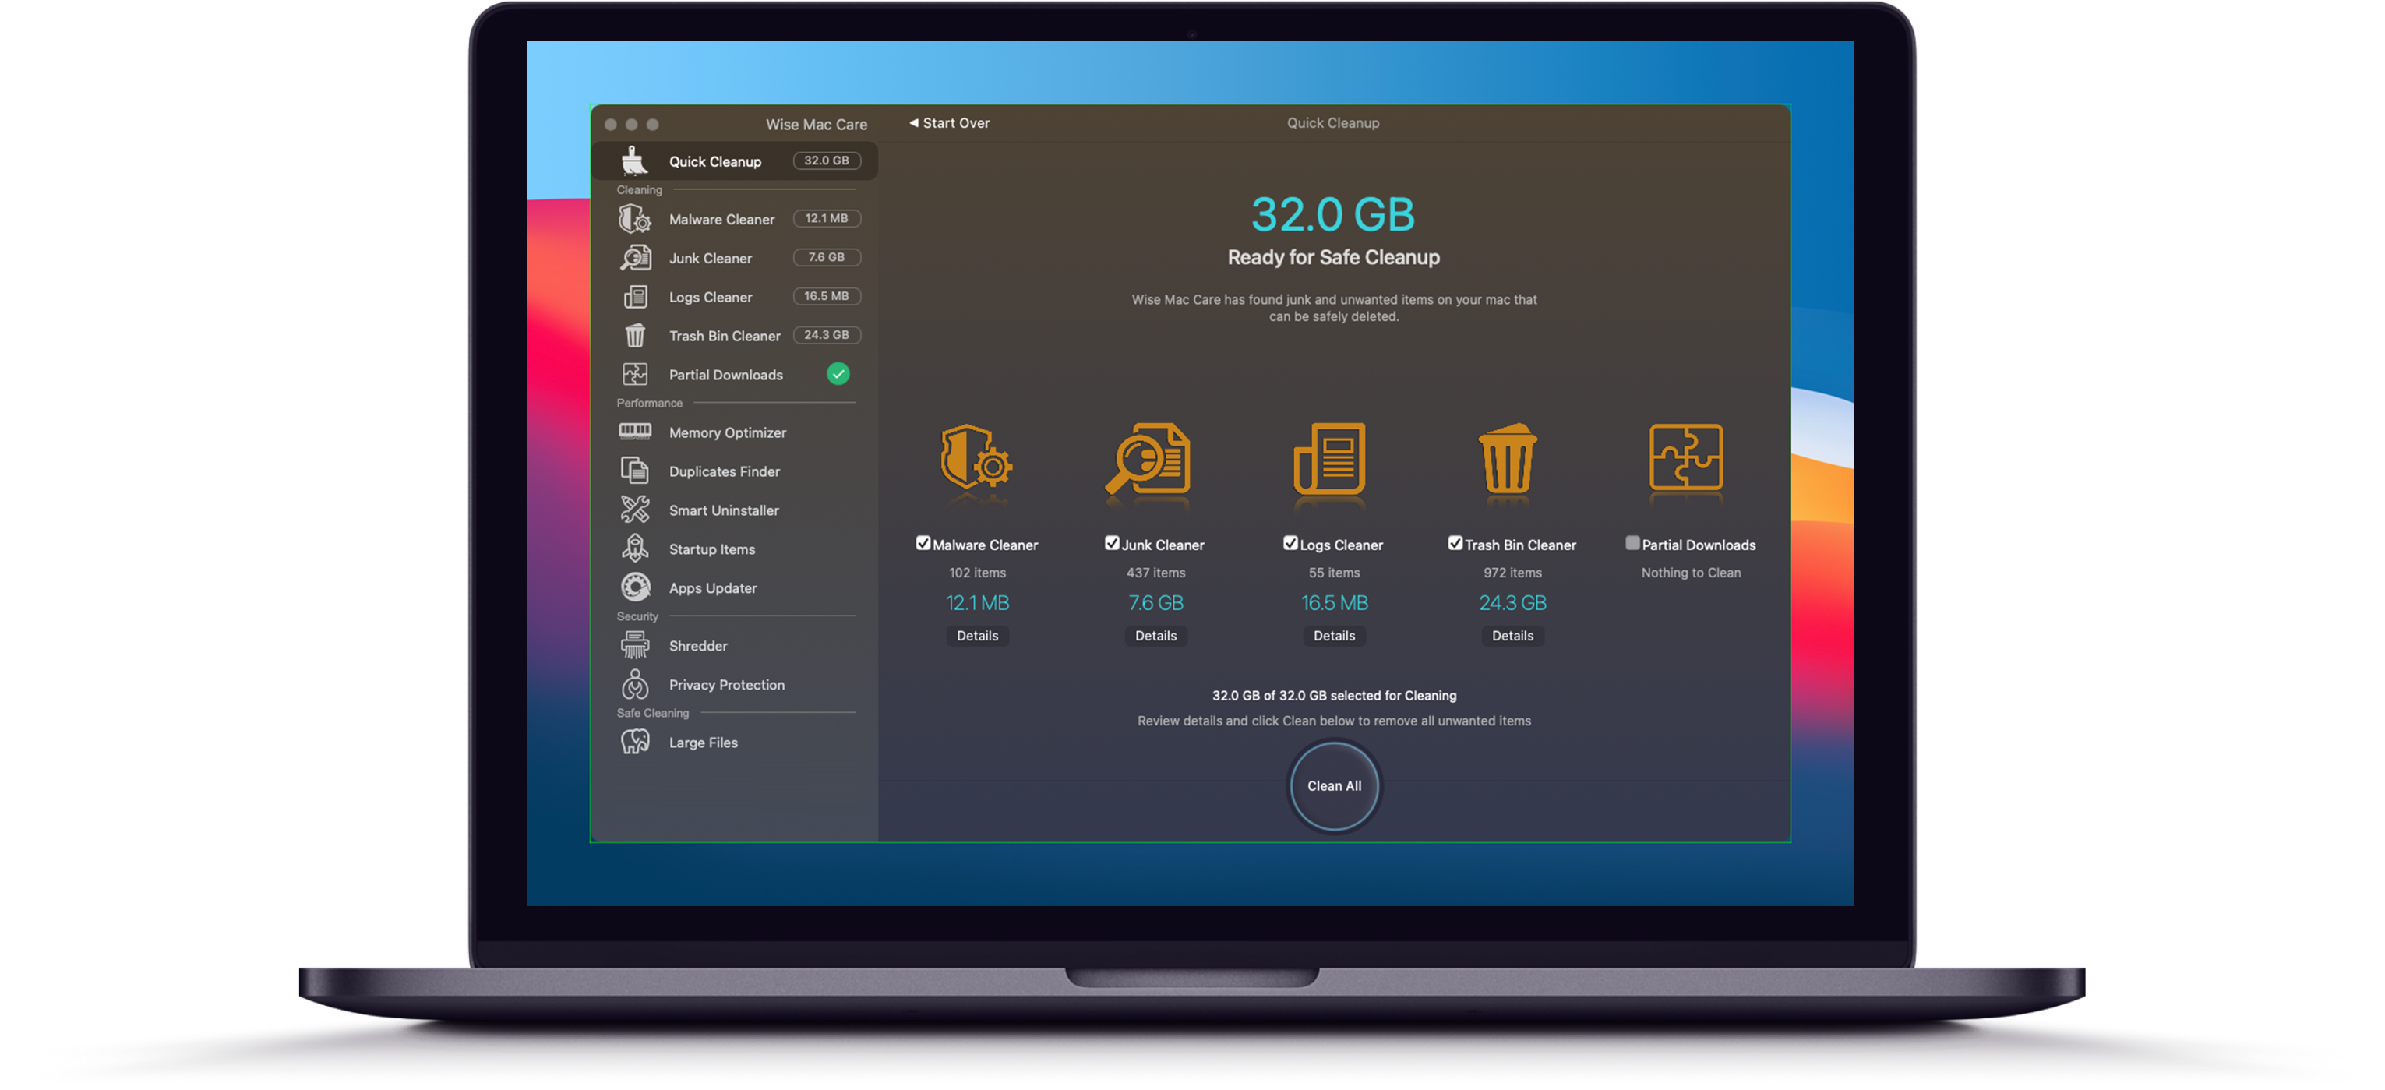The height and width of the screenshot is (1090, 2385).
Task: Click the Start Over back button
Action: pos(949,122)
